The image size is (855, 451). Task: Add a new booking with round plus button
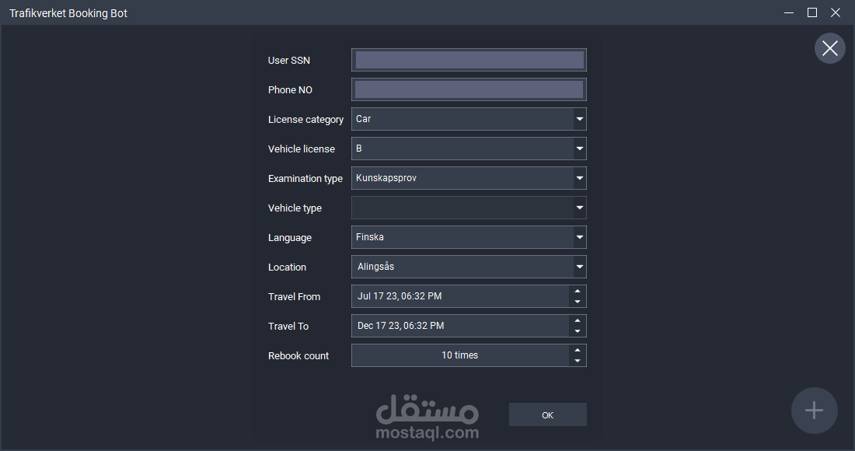point(814,410)
